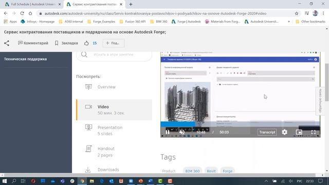
Task: Enable picture-in-picture mode
Action: (299, 132)
